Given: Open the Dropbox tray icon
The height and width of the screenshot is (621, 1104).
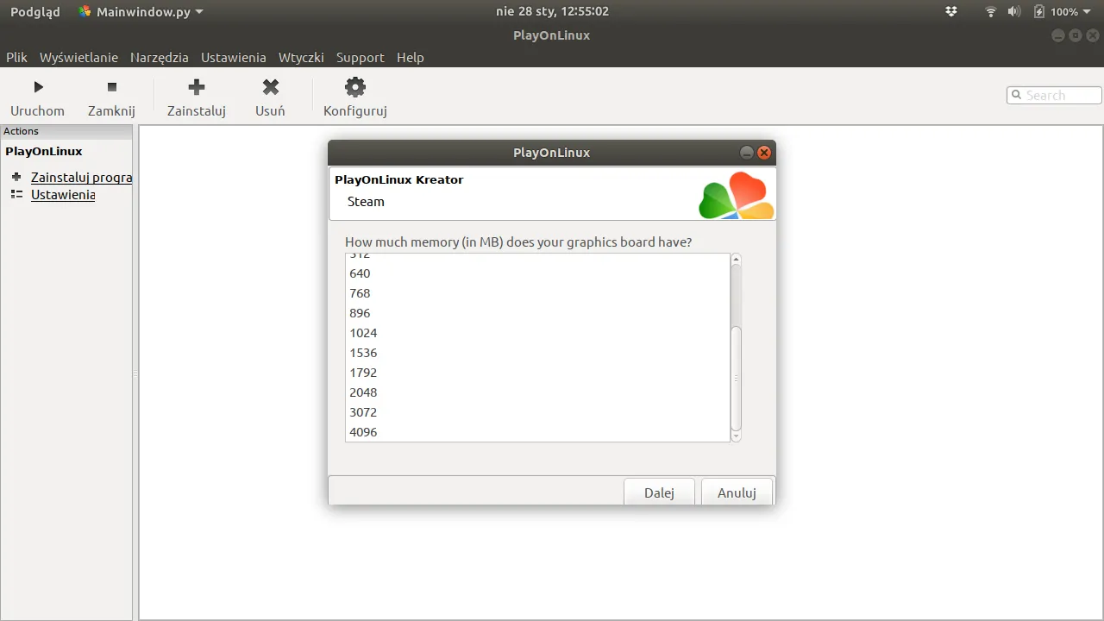Looking at the screenshot, I should coord(951,11).
